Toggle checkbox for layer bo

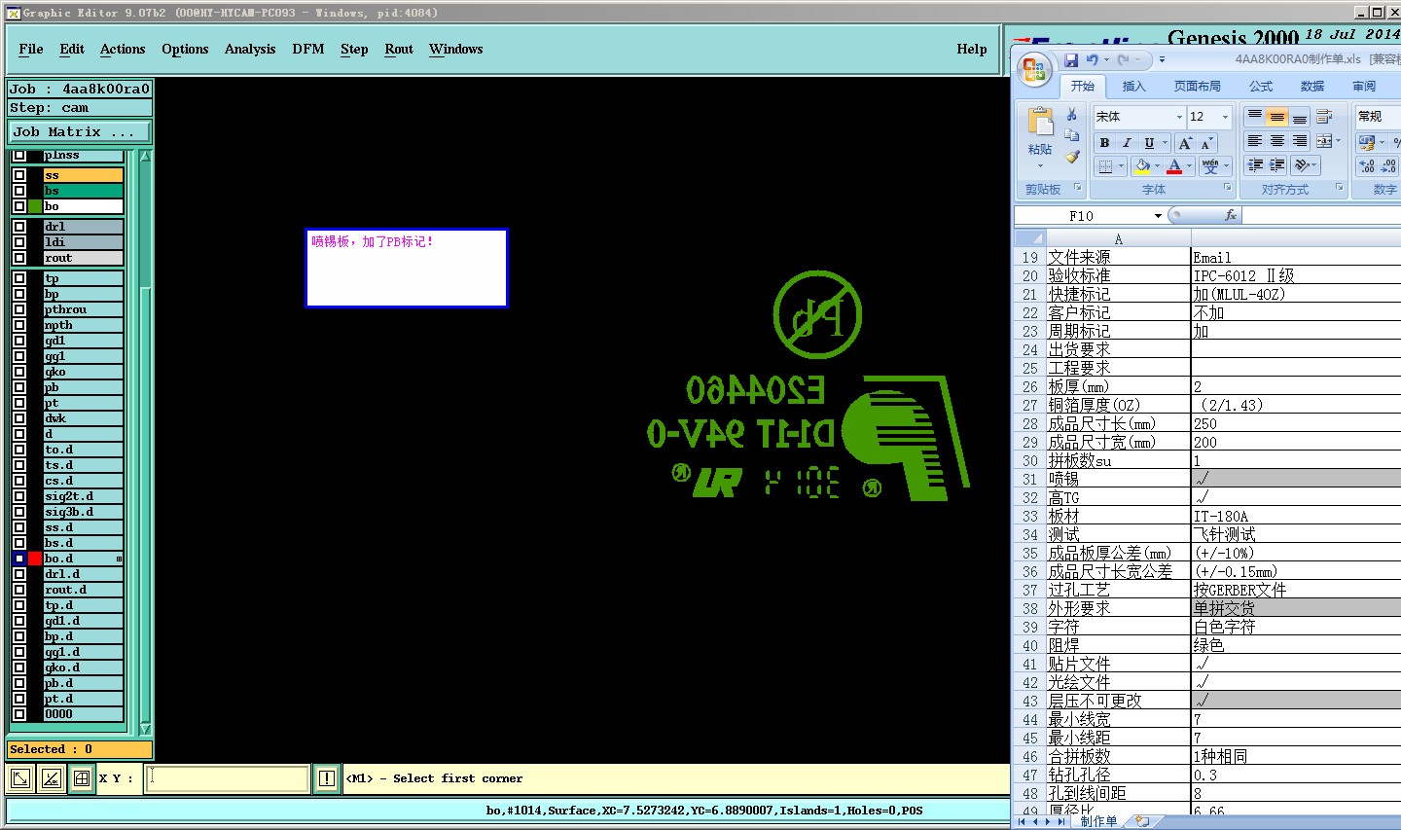(x=19, y=206)
